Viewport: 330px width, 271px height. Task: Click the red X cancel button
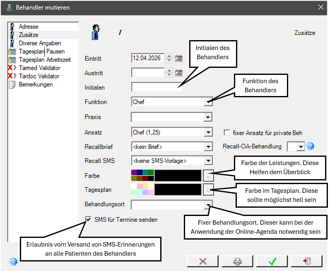(x=202, y=261)
